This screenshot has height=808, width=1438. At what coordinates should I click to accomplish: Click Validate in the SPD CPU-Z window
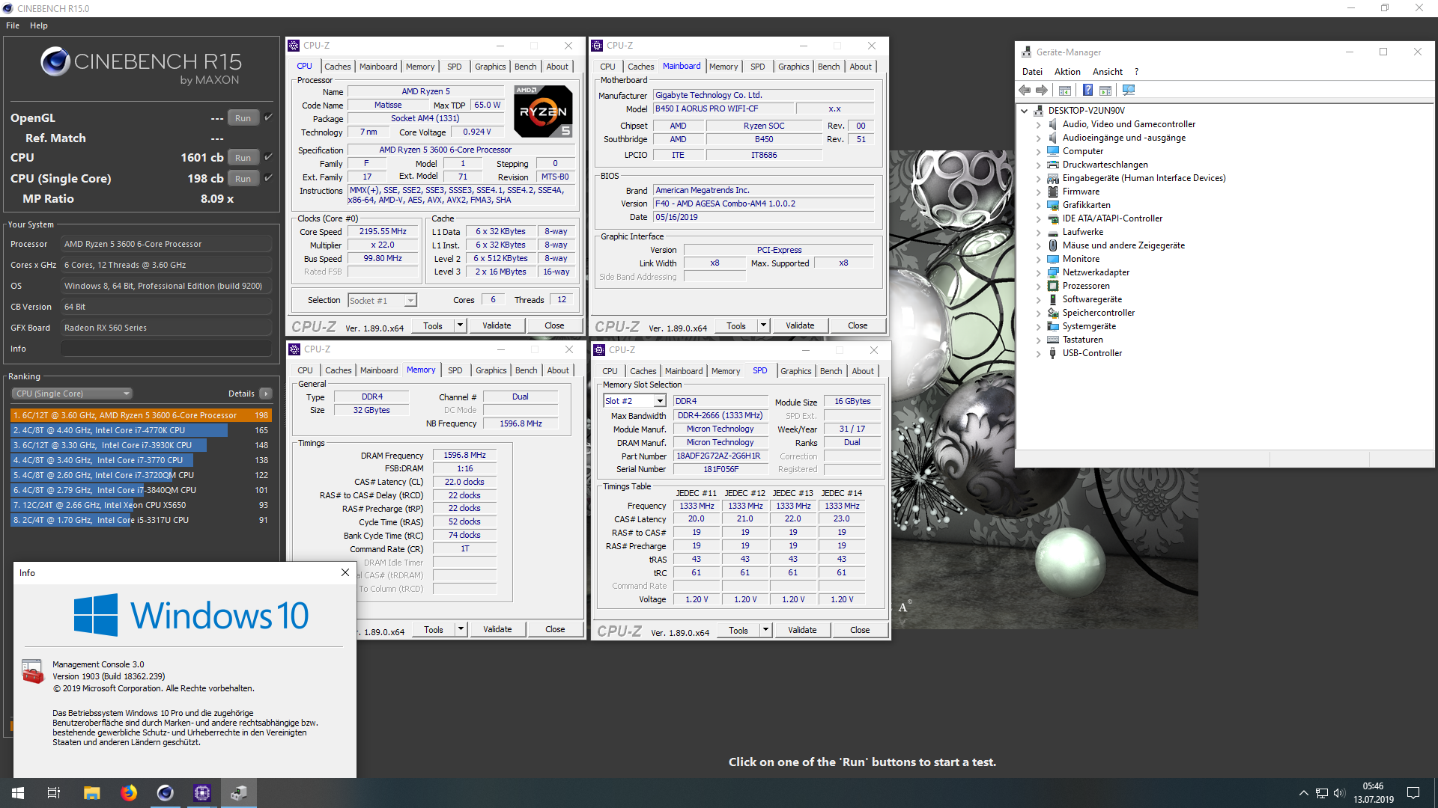(x=801, y=630)
